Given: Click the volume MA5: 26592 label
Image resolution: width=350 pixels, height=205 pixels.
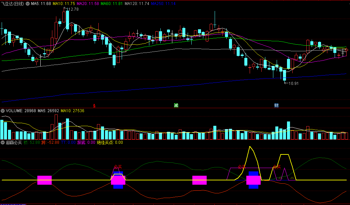Looking at the screenshot, I should click(x=48, y=110).
